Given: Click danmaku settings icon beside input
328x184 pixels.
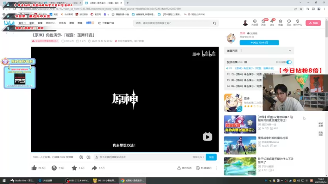Looking at the screenshot, I should (89, 157).
